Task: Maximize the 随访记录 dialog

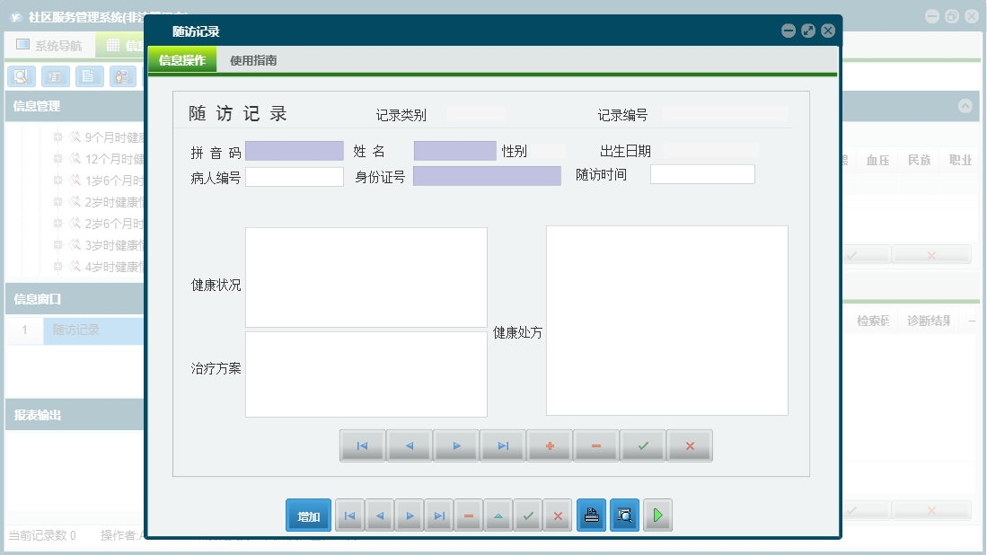Action: (x=808, y=31)
